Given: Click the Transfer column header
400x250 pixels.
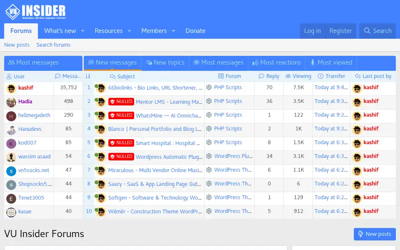Looking at the screenshot, I should point(331,76).
